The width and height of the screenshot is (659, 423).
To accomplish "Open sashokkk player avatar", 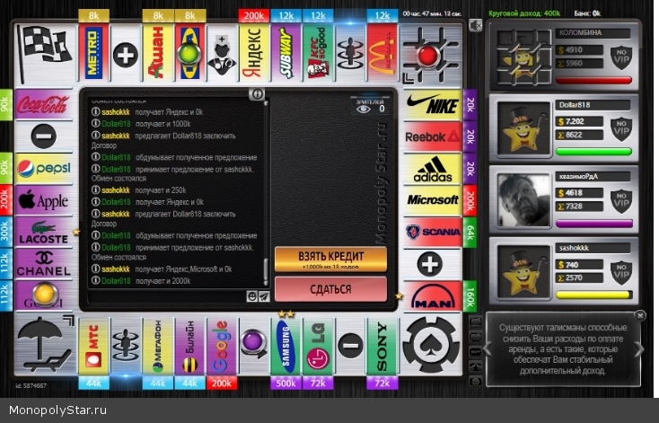I will 523,272.
